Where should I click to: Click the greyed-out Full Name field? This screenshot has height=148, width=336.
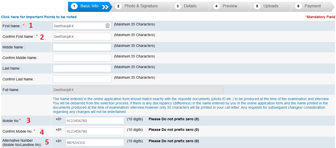tap(138, 90)
